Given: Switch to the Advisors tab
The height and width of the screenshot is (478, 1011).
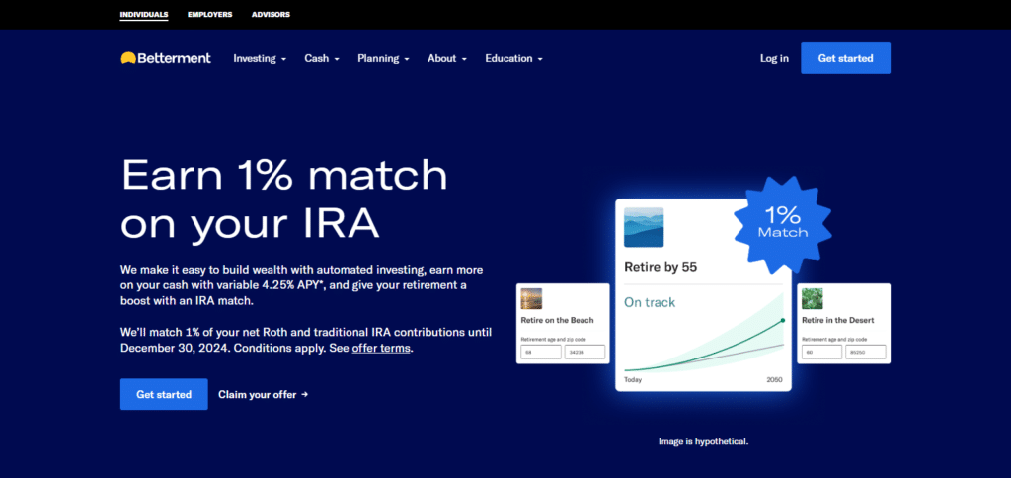Looking at the screenshot, I should (271, 14).
